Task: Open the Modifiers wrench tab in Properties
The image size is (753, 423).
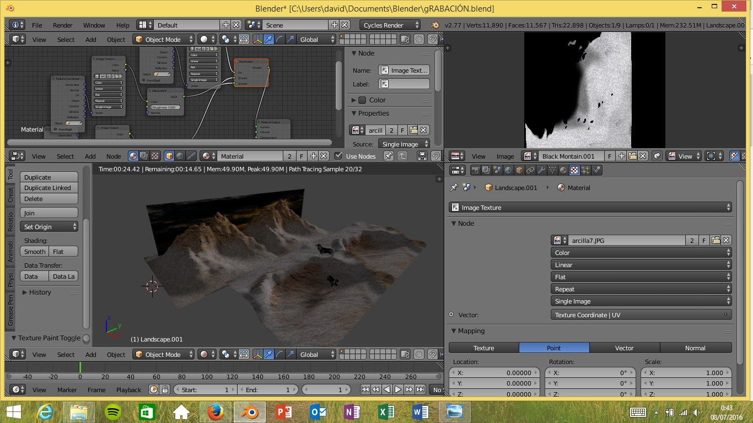Action: (541, 170)
